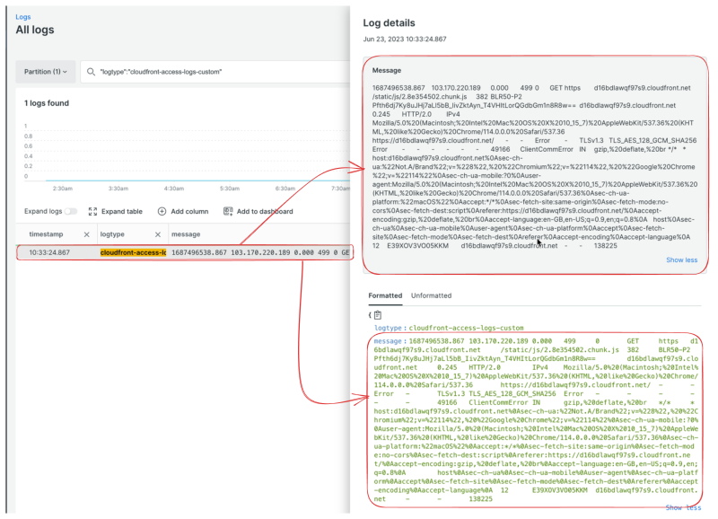Screen dimensions: 718x519
Task: Click the Expand table icon
Action: (93, 211)
